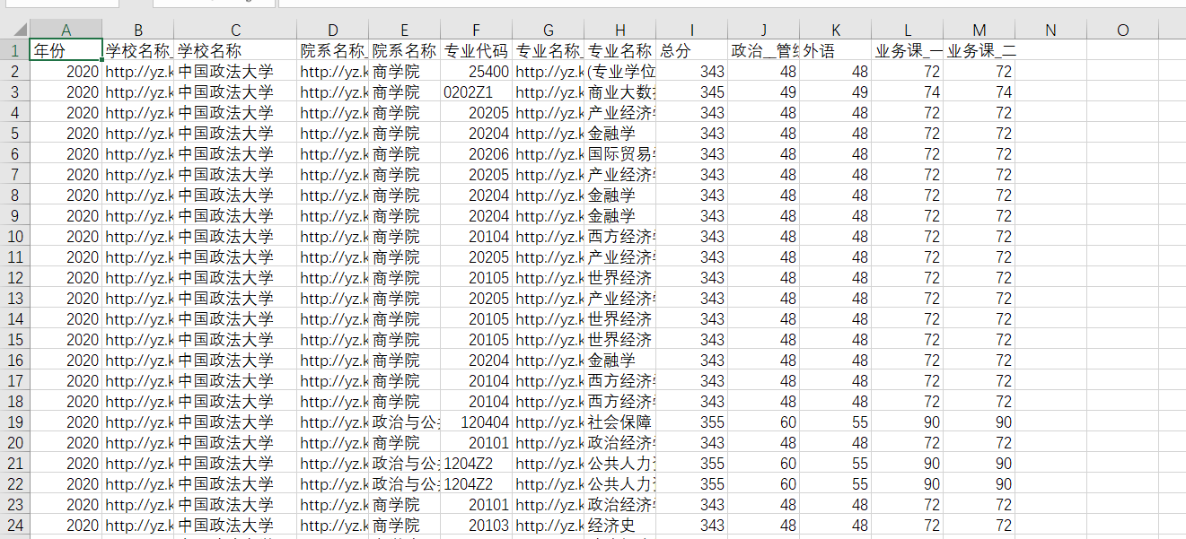Select cell with code 25400
The height and width of the screenshot is (539, 1186).
click(x=477, y=71)
